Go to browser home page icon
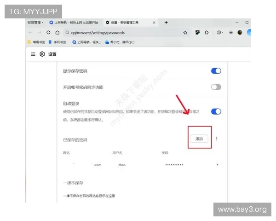 click(57, 32)
